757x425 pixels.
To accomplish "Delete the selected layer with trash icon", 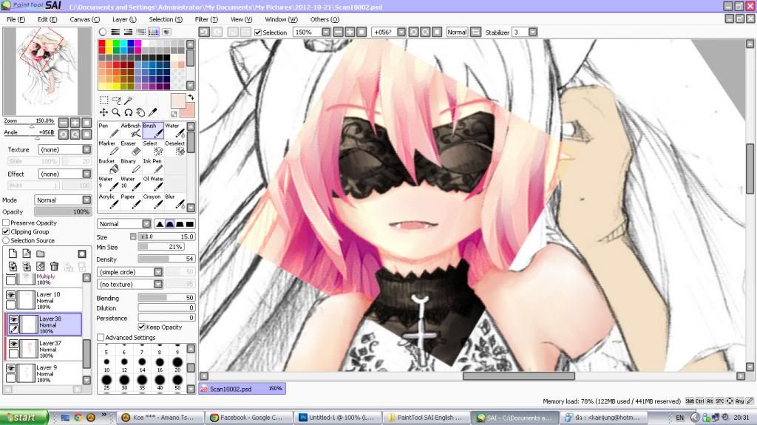I will point(54,266).
